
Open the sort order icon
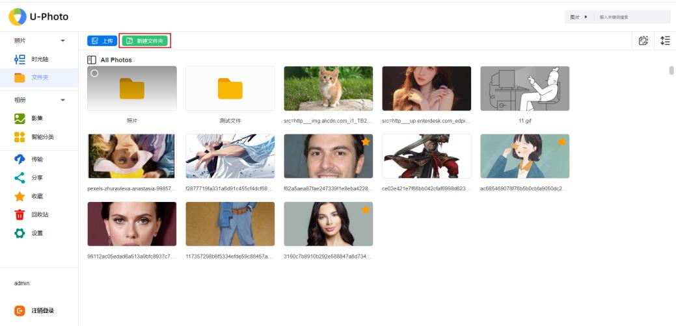pyautogui.click(x=664, y=41)
